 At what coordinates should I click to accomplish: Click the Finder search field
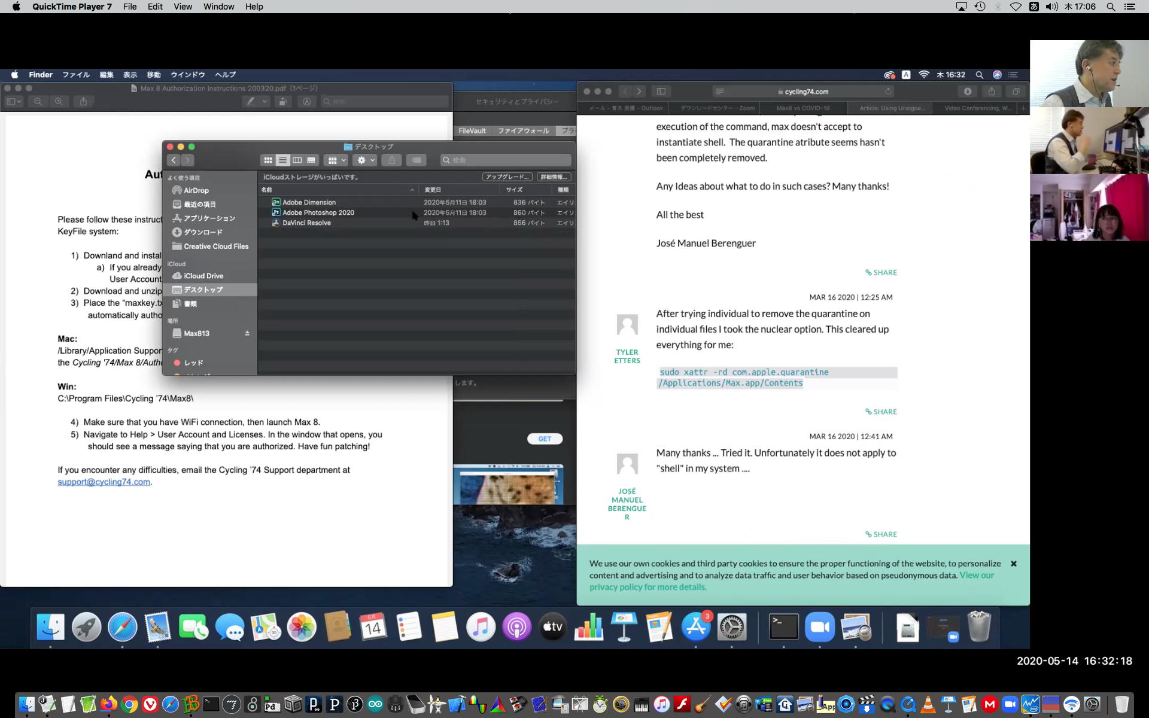pos(506,160)
